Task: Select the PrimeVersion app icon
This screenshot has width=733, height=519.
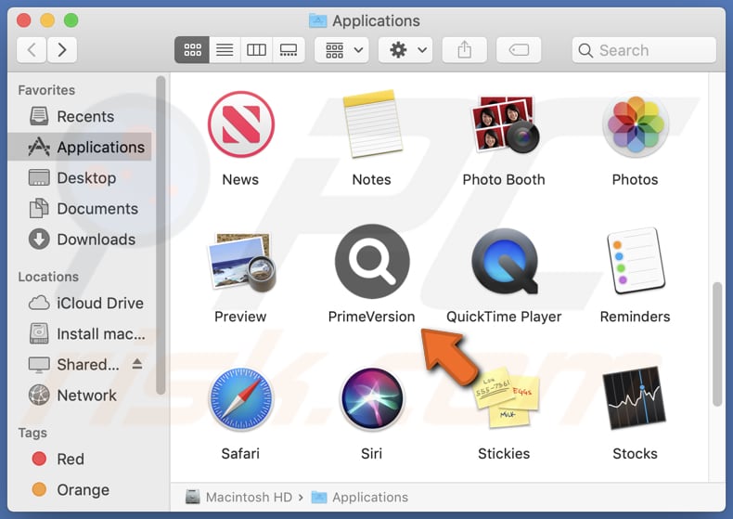Action: (x=372, y=262)
